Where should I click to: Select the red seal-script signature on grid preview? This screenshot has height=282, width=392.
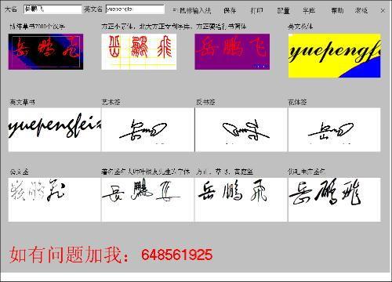[x=139, y=52]
